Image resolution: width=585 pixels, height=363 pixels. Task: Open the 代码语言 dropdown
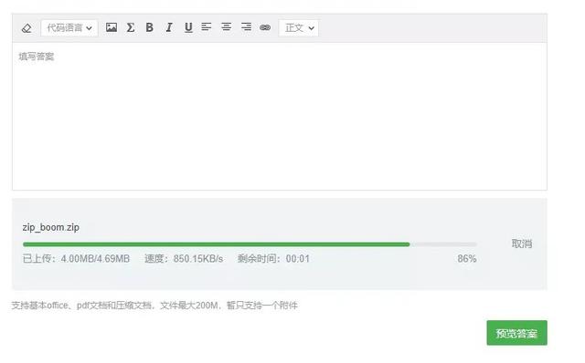(69, 28)
